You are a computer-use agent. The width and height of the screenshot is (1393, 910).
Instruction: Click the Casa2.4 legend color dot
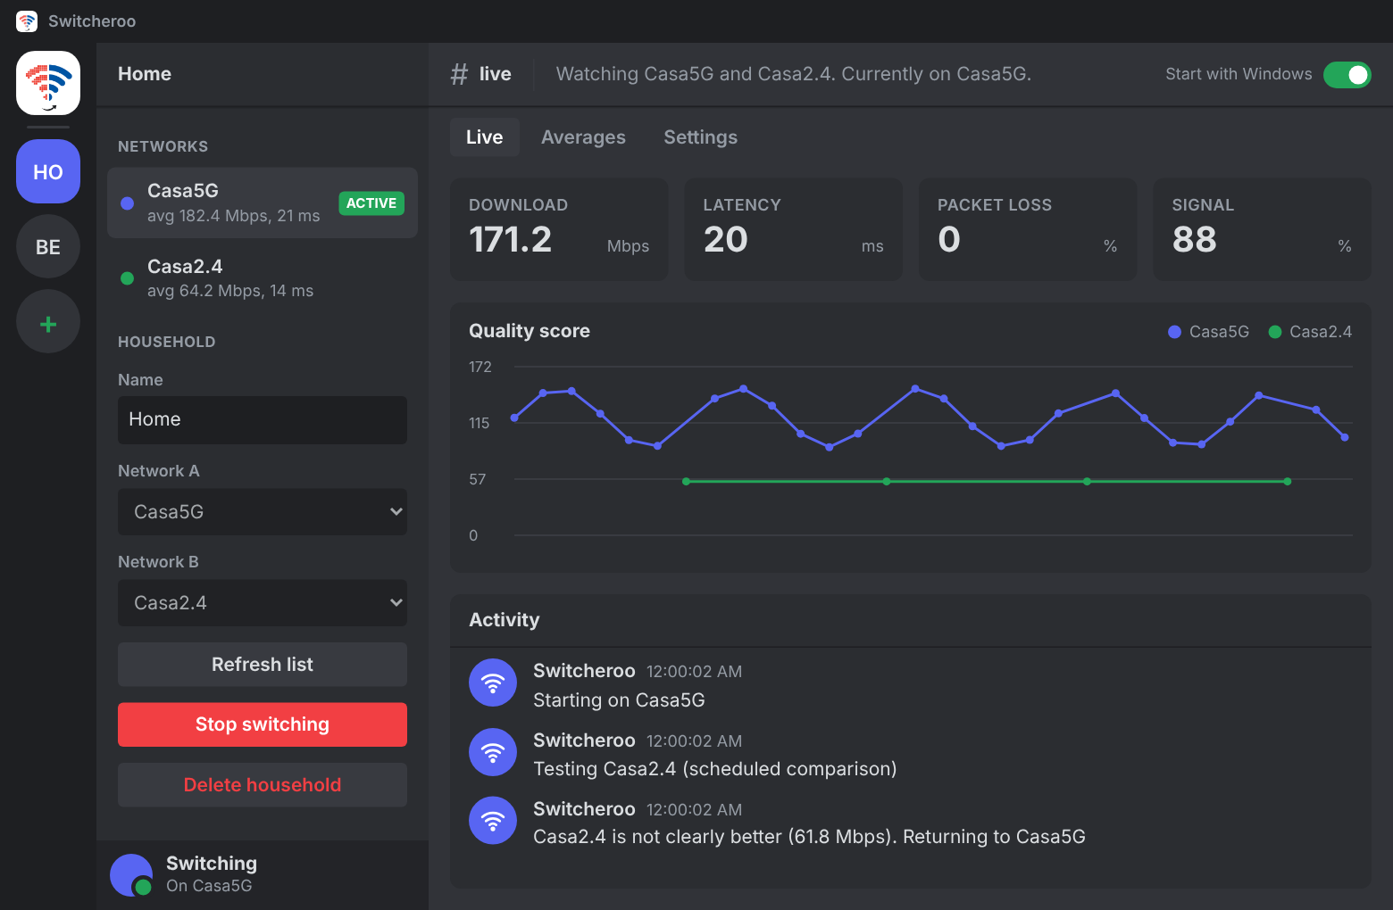1275,332
